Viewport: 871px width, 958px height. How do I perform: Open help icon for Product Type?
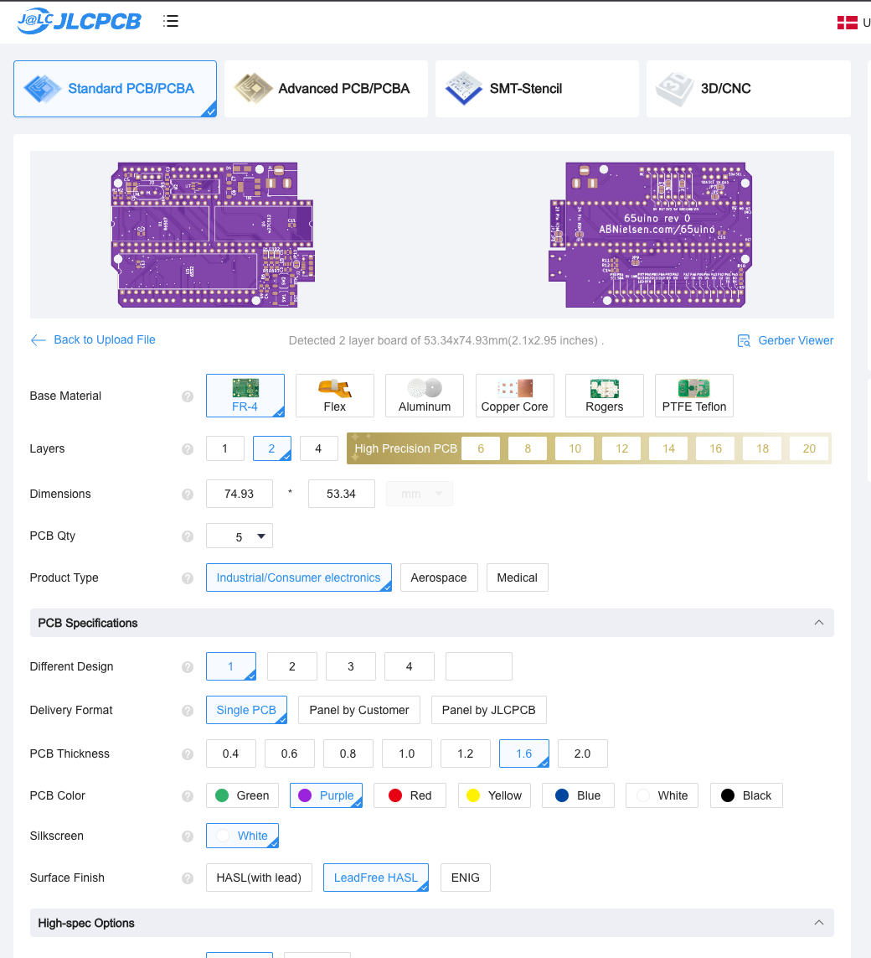point(188,577)
